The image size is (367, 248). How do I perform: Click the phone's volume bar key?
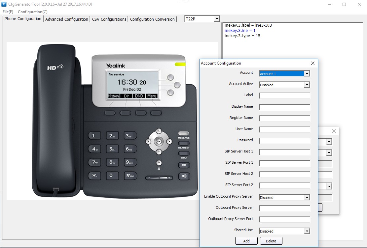coord(159,178)
